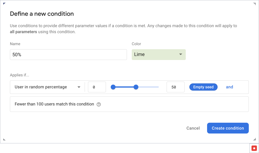Click the unfilled light part of slider track
The height and width of the screenshot is (153, 259).
(x=149, y=87)
